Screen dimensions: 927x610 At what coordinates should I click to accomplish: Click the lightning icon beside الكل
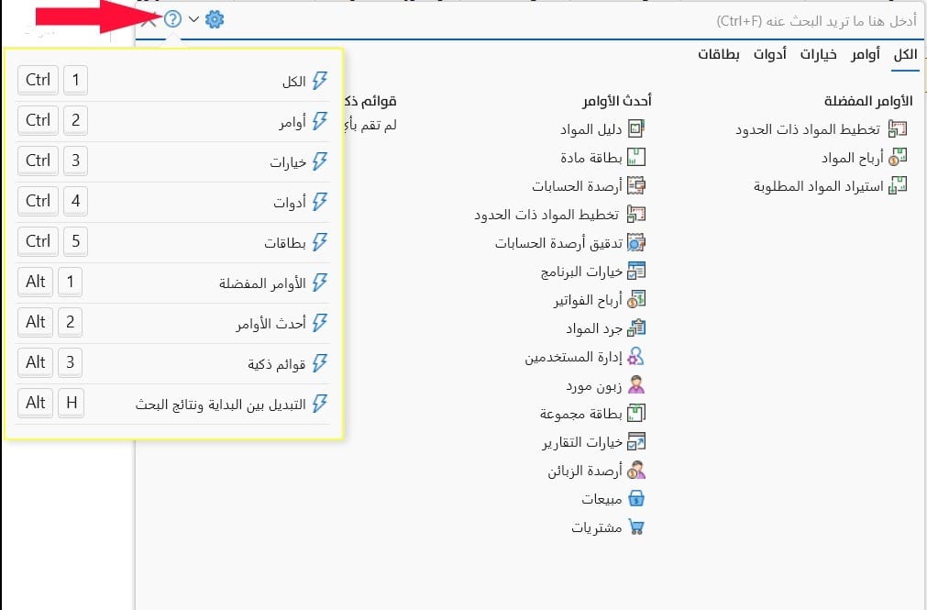pyautogui.click(x=320, y=81)
